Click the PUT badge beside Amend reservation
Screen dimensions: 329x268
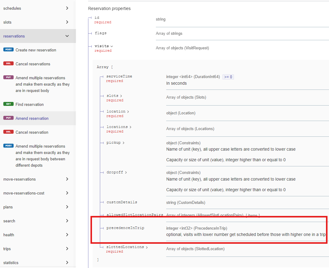[8, 118]
